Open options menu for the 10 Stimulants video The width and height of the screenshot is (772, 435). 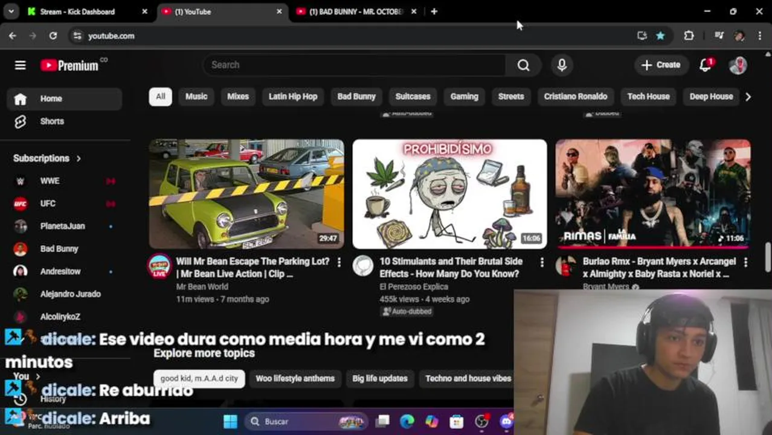542,262
